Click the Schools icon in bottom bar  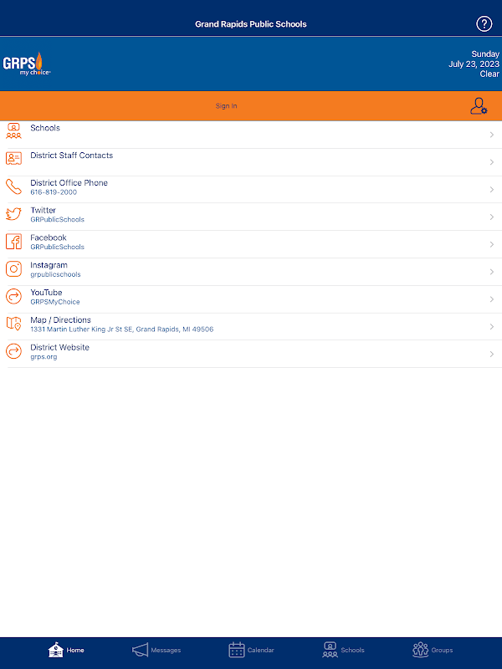pyautogui.click(x=330, y=650)
